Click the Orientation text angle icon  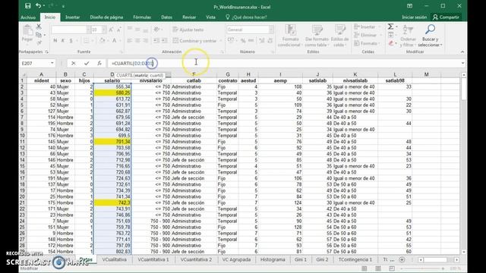click(156, 30)
